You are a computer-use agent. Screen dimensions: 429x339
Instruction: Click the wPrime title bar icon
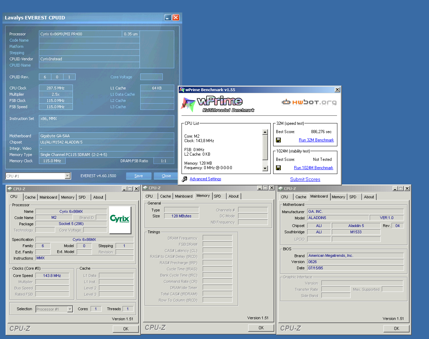182,90
